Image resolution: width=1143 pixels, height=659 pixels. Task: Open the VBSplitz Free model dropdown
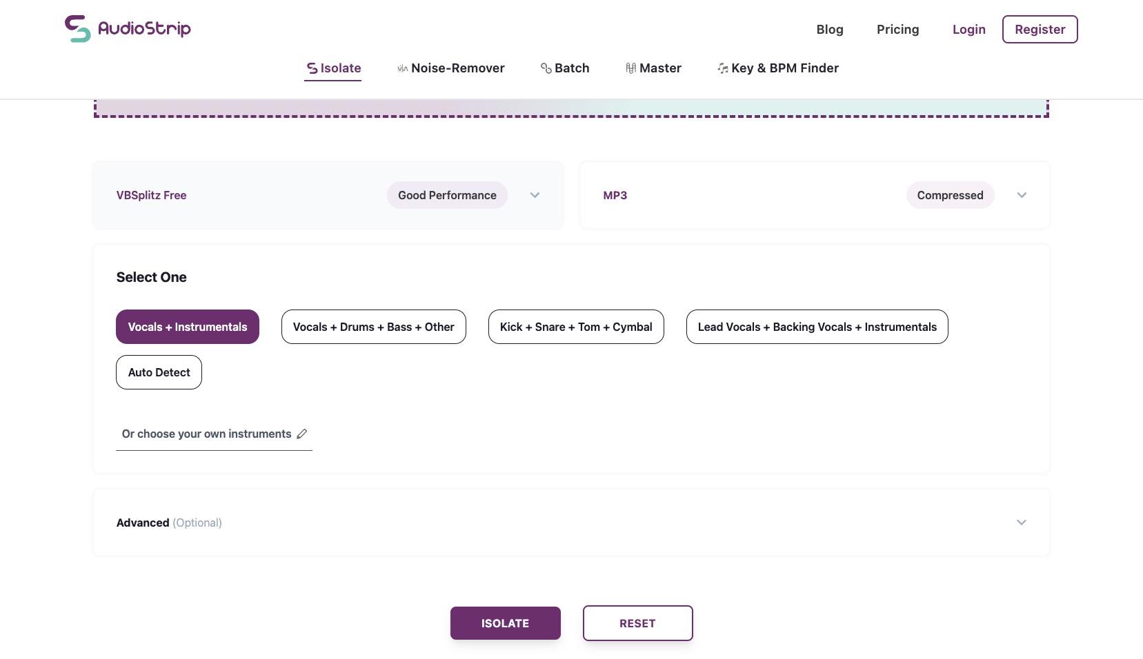535,195
